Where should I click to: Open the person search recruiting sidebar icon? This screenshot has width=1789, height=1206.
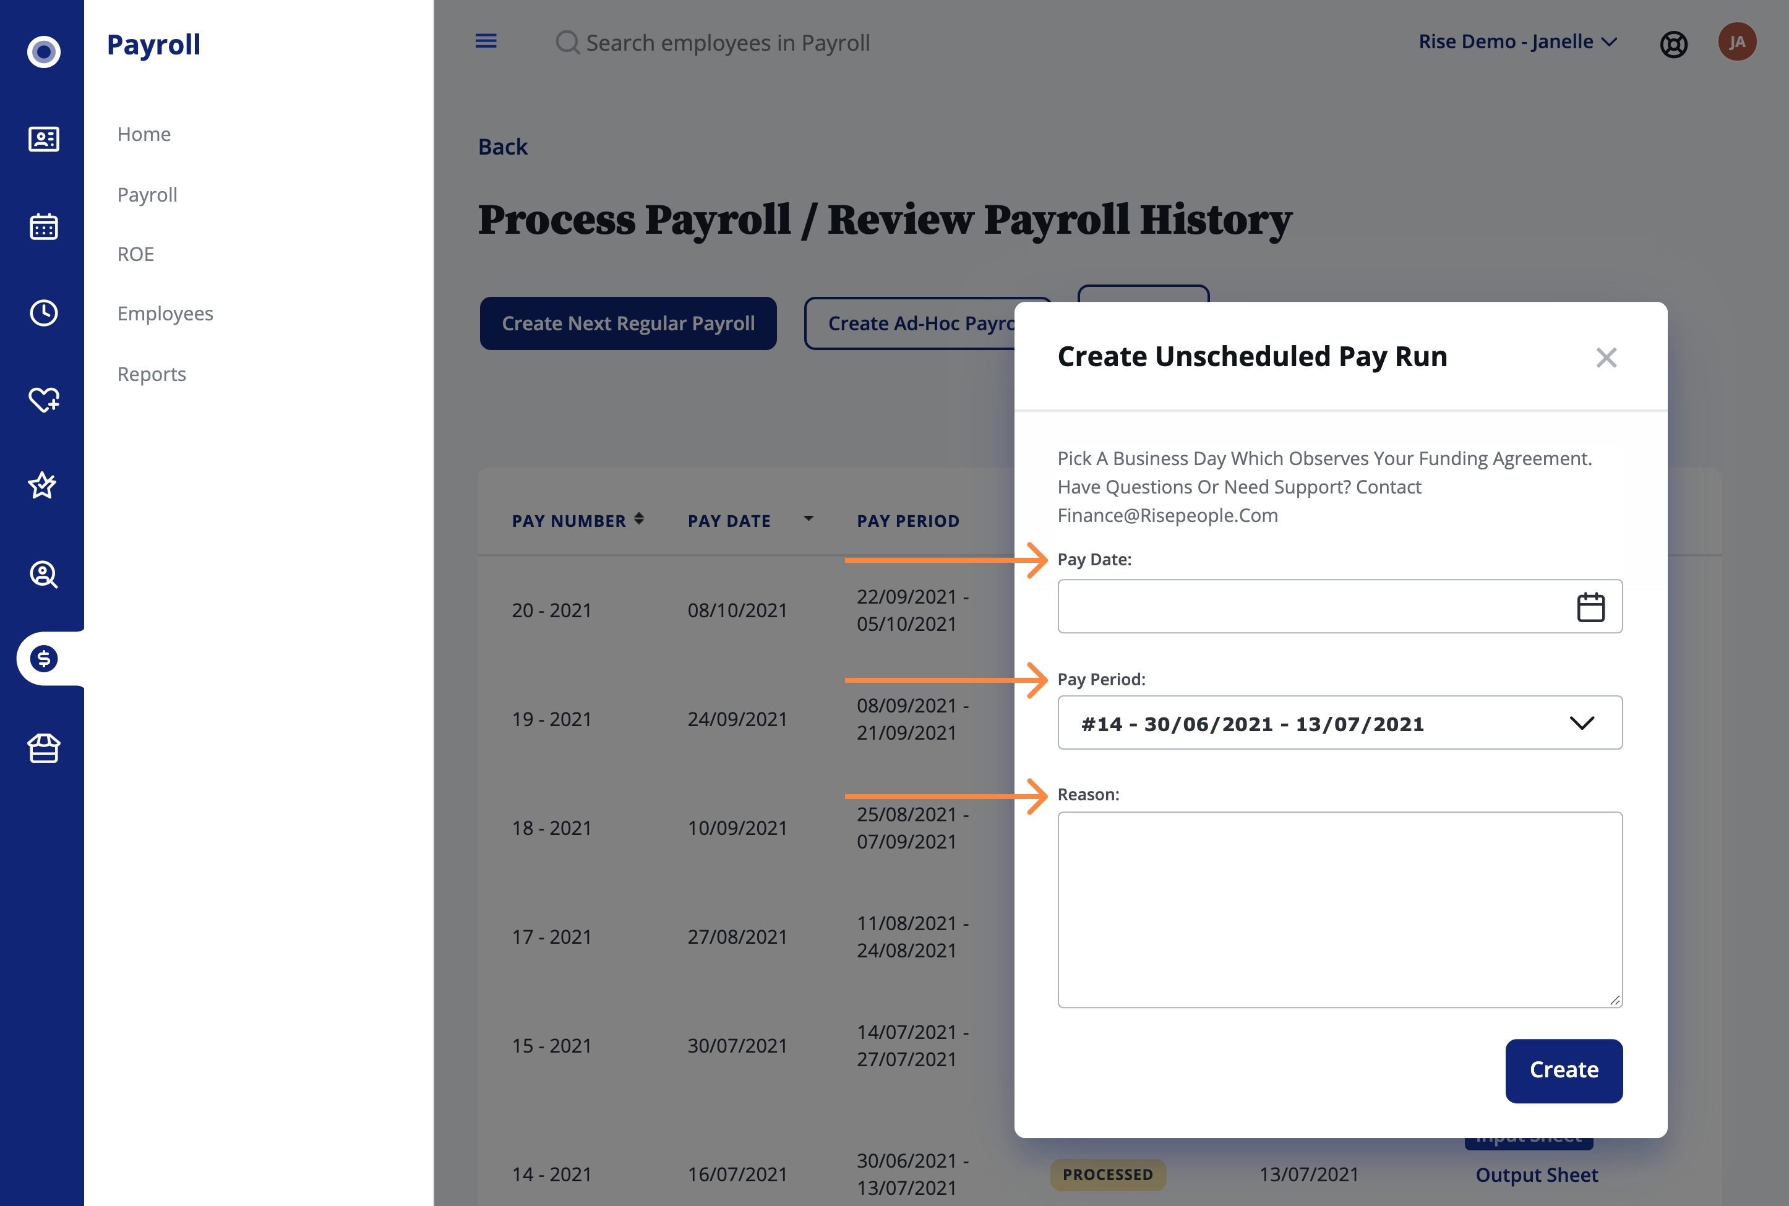pos(43,574)
